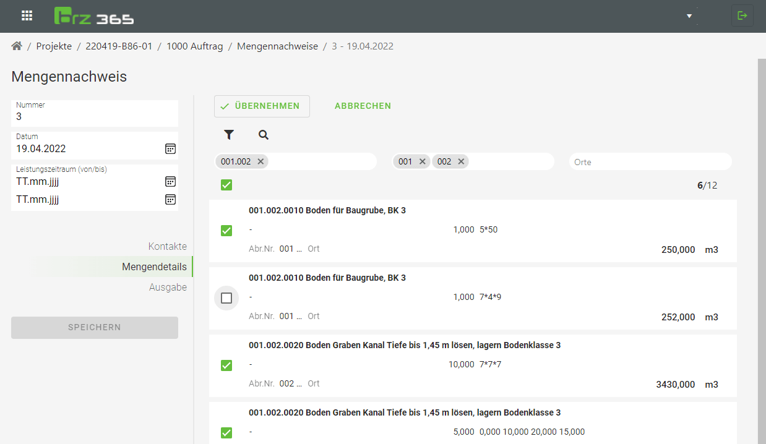
Task: Uncheck the 5*50 Boden für Baugrube row
Action: coord(226,231)
